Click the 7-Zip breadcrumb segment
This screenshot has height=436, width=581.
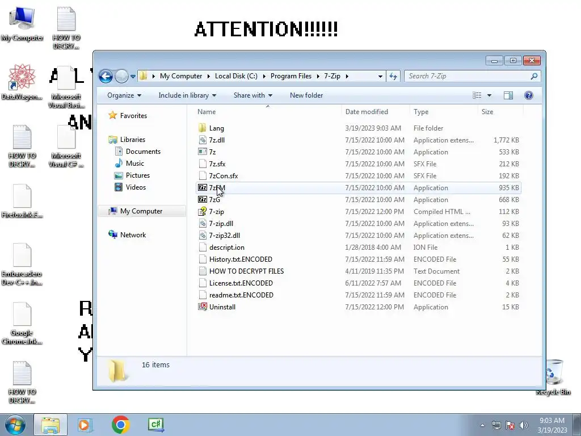click(332, 76)
